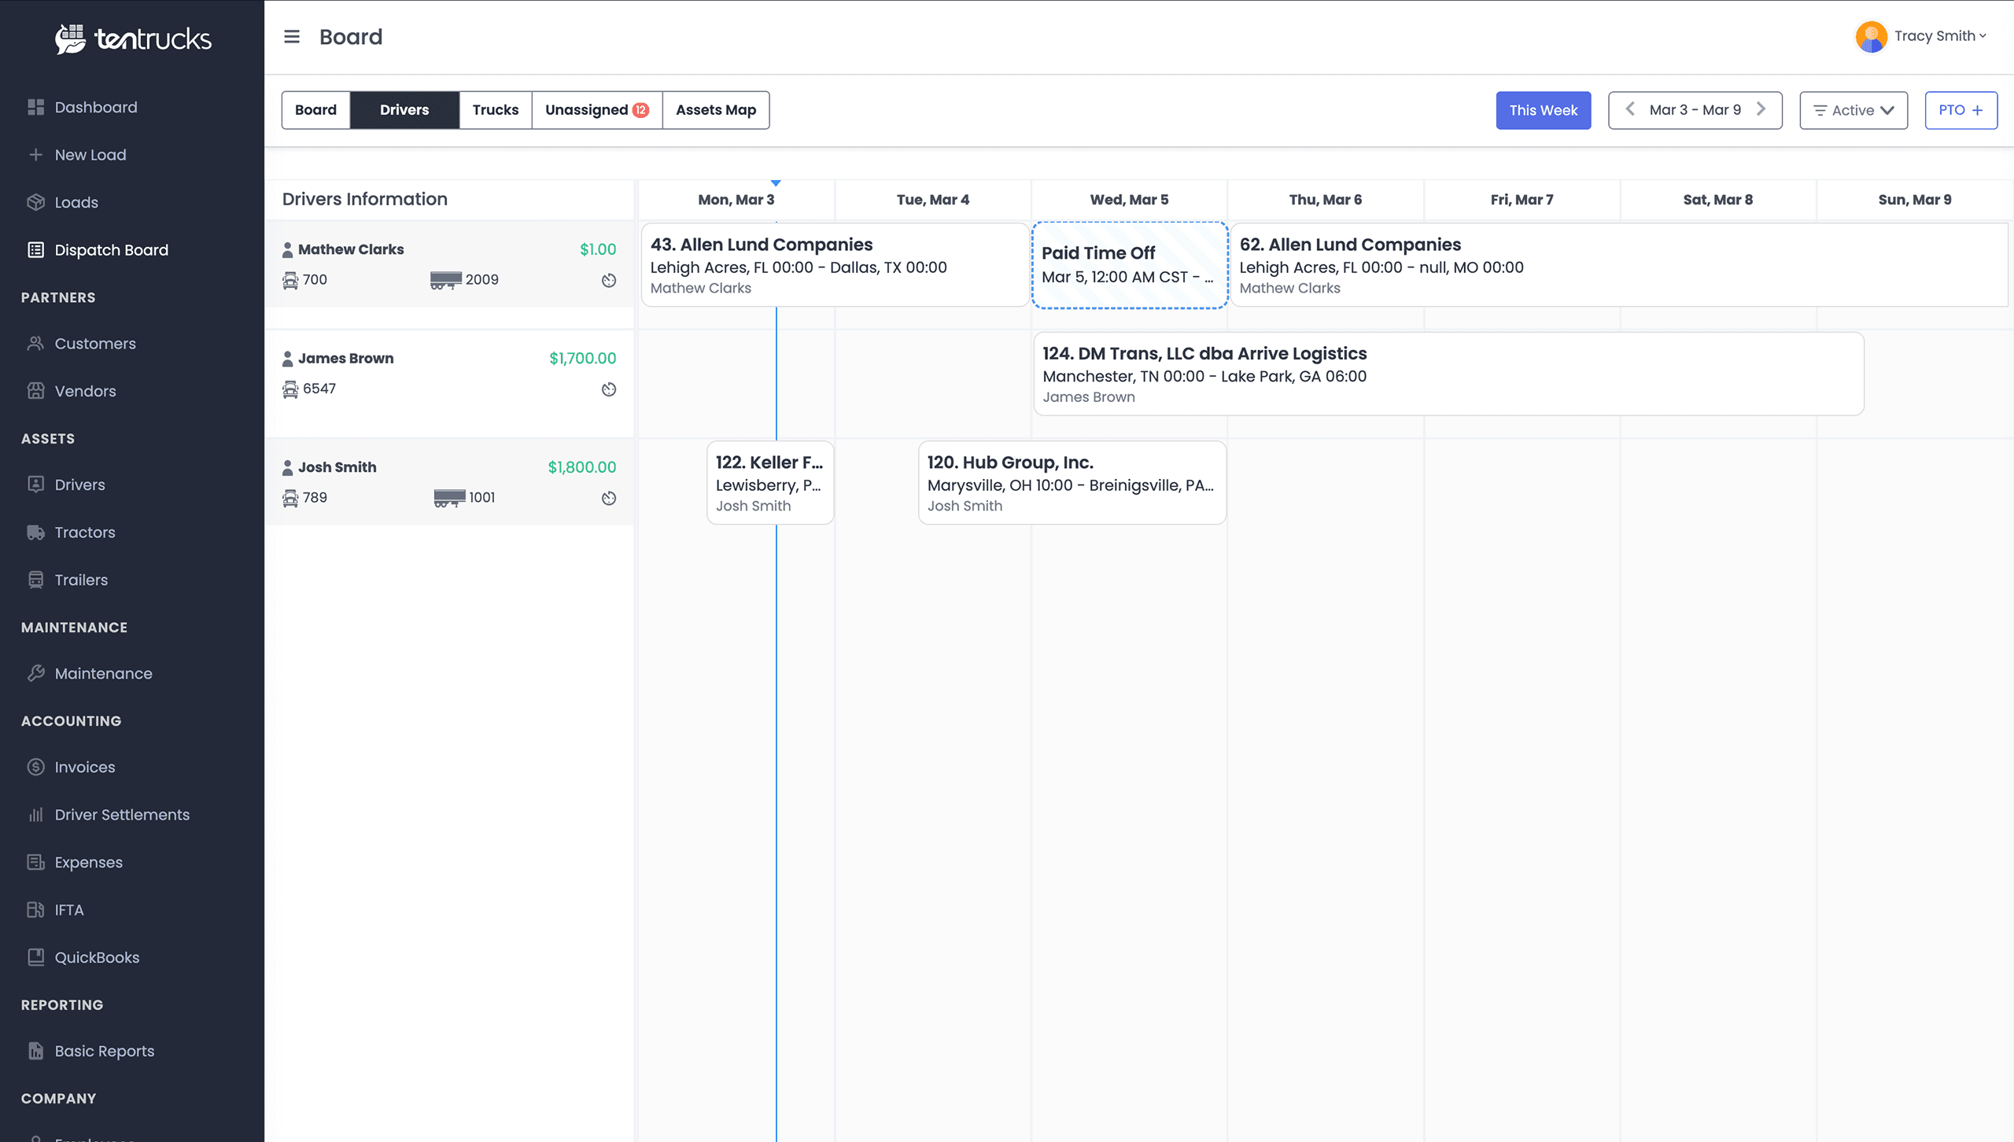Open Tractors under Assets
The image size is (2014, 1142).
click(83, 532)
